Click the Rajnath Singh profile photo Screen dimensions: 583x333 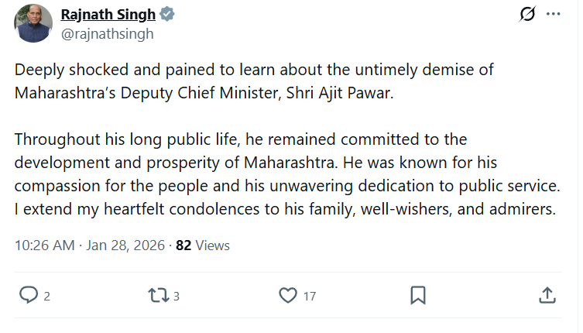click(33, 23)
